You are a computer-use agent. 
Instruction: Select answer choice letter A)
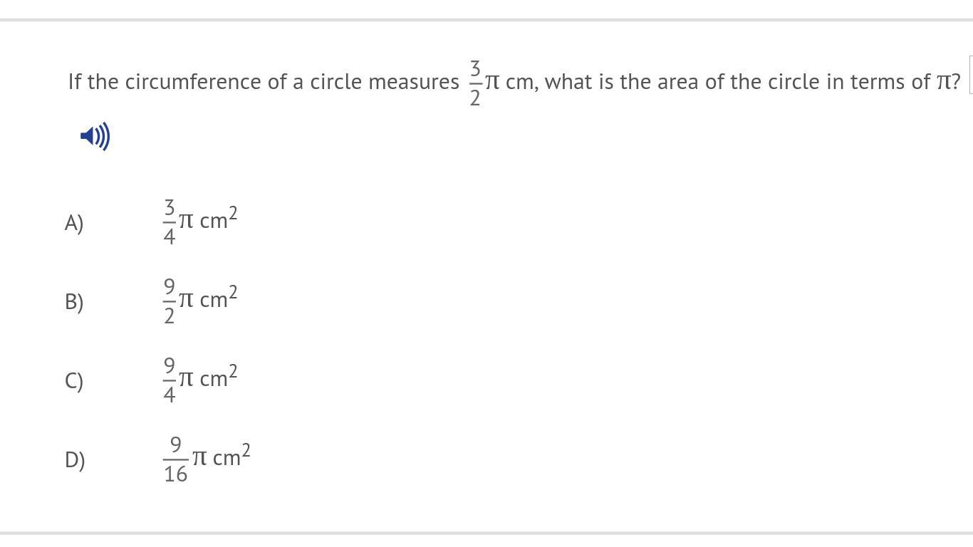[x=74, y=223]
